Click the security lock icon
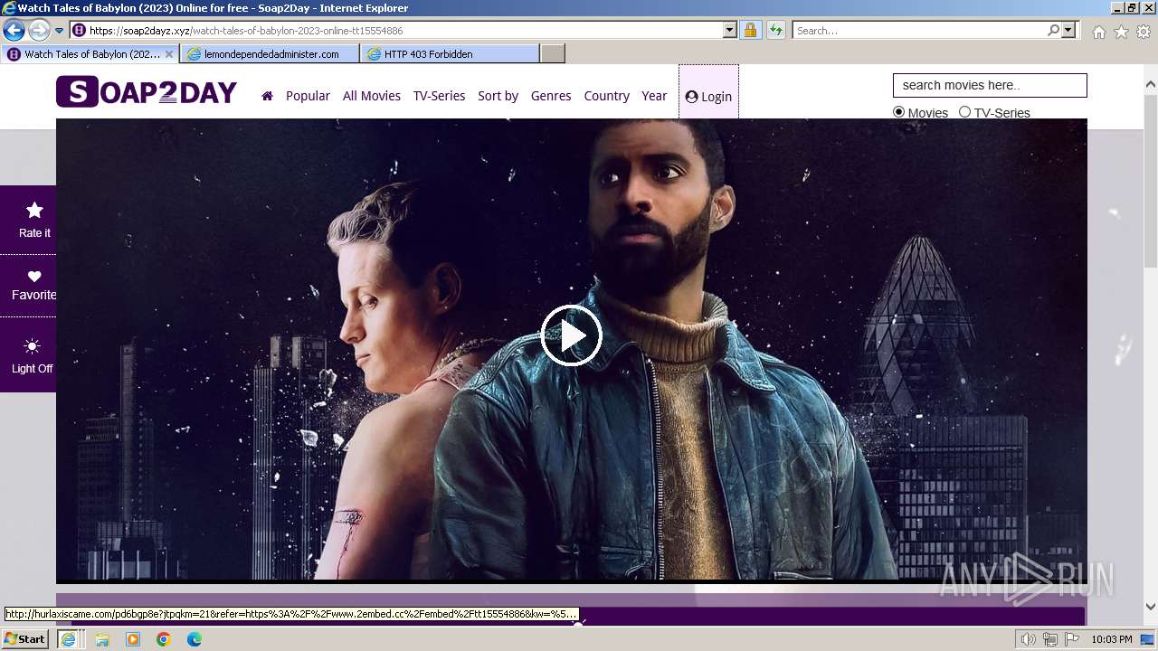The height and width of the screenshot is (651, 1158). tap(750, 31)
